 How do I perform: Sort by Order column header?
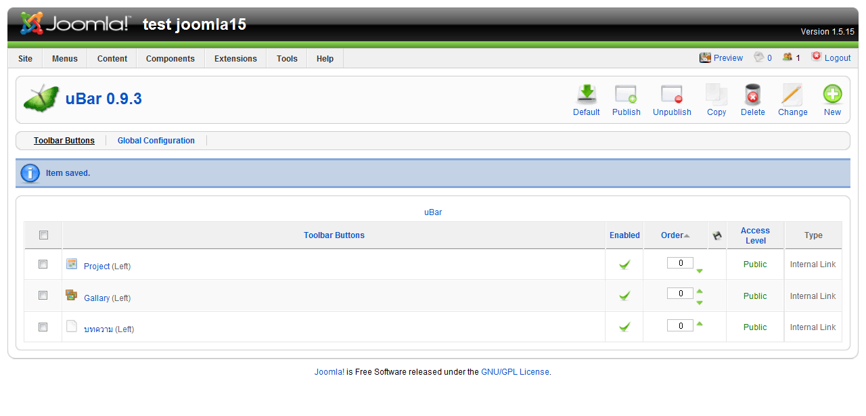pos(675,235)
